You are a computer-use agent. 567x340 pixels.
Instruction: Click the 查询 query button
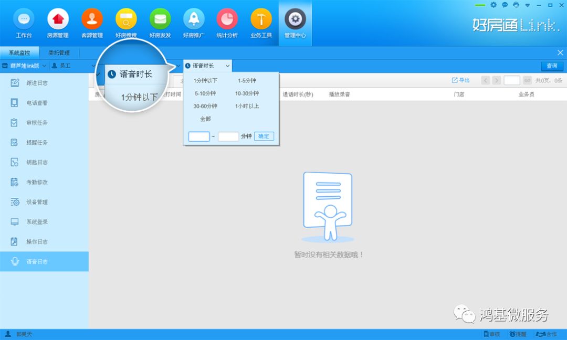pos(551,66)
